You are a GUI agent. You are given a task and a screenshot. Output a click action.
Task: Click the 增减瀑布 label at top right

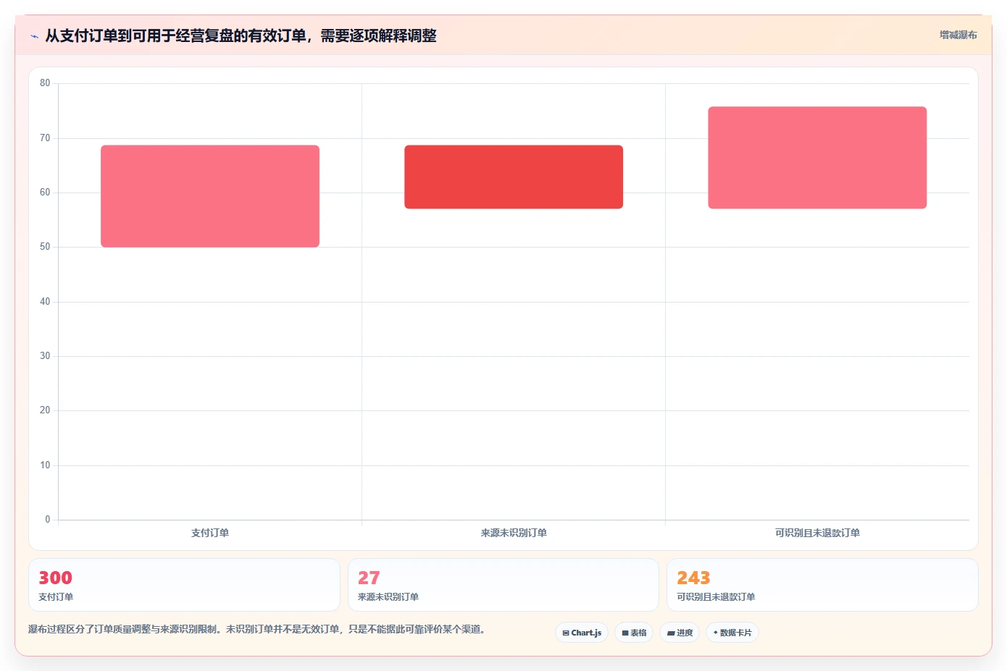pyautogui.click(x=958, y=35)
